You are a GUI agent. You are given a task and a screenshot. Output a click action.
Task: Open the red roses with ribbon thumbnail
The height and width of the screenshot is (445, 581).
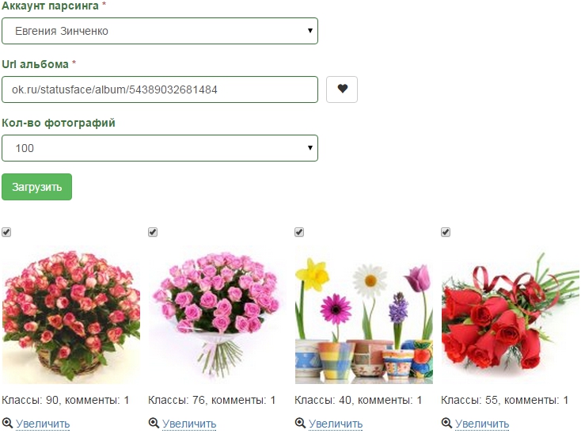[510, 315]
